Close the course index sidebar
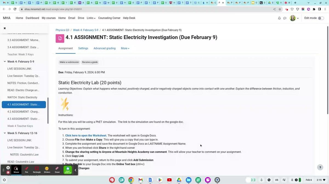The image size is (329, 184). click(5, 28)
